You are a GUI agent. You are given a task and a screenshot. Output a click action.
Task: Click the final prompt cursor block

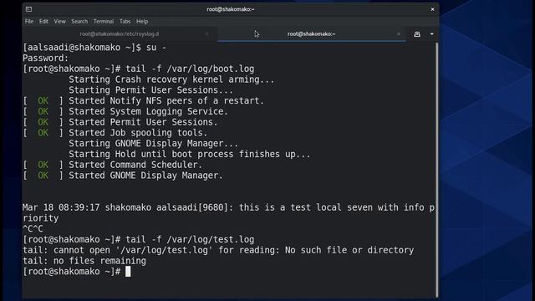pos(128,272)
